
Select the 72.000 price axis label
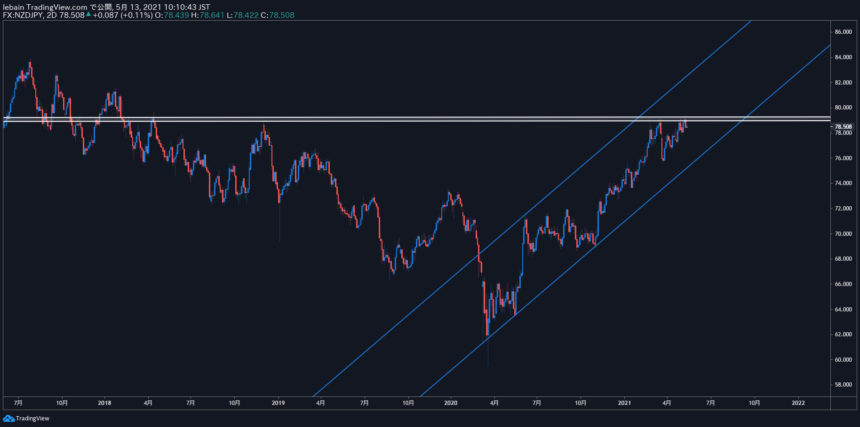pyautogui.click(x=843, y=209)
